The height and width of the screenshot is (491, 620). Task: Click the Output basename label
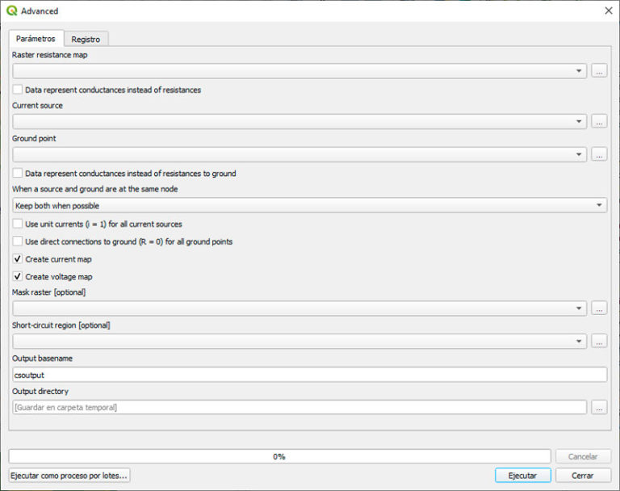(42, 359)
